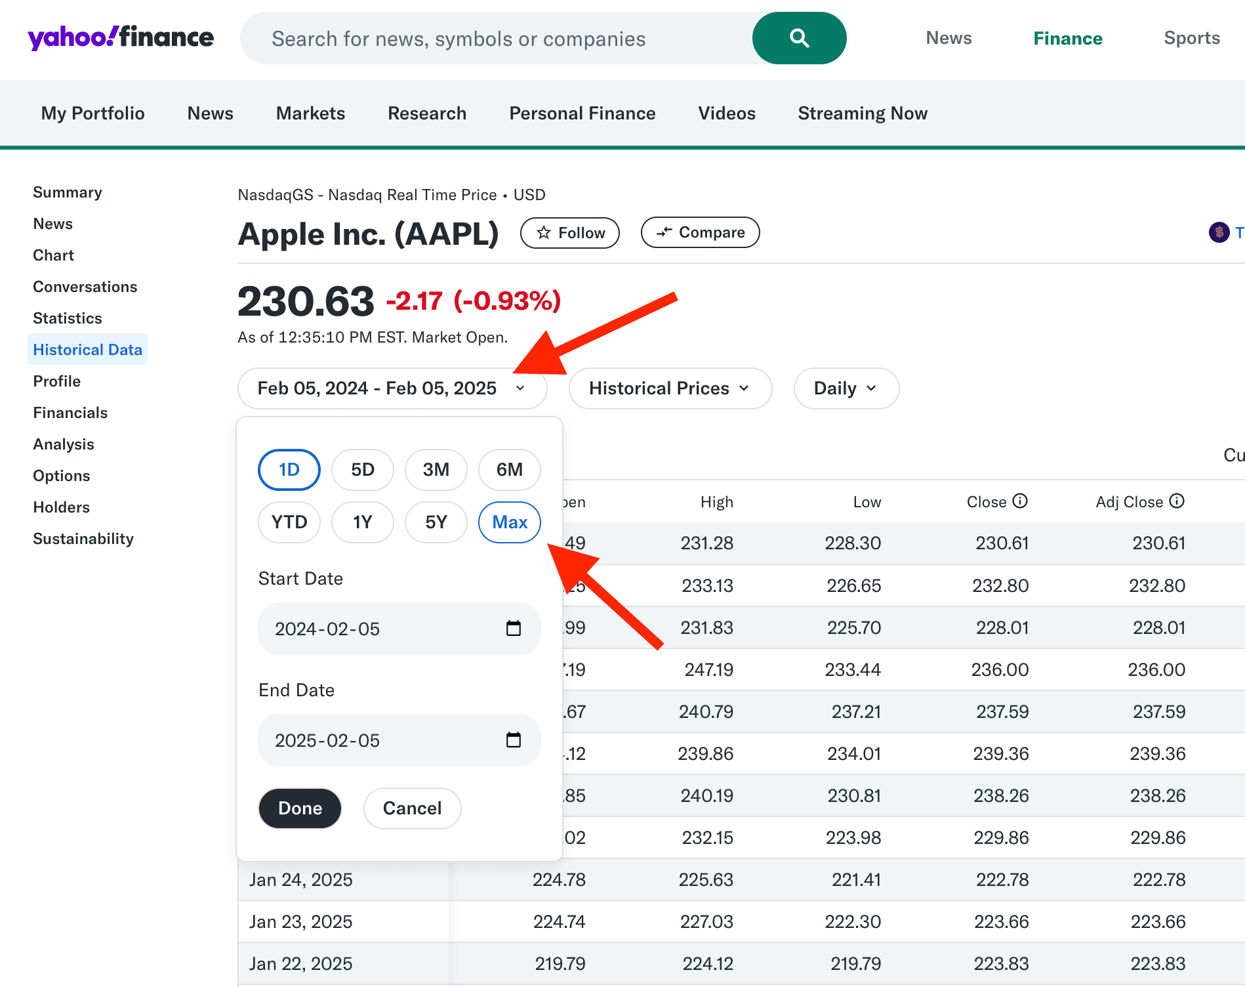Go to the Analysis section

point(64,444)
